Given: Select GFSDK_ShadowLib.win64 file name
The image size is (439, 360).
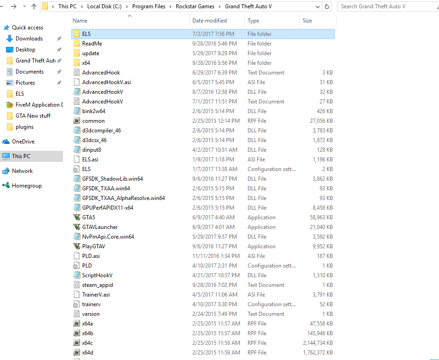Looking at the screenshot, I should tap(113, 179).
